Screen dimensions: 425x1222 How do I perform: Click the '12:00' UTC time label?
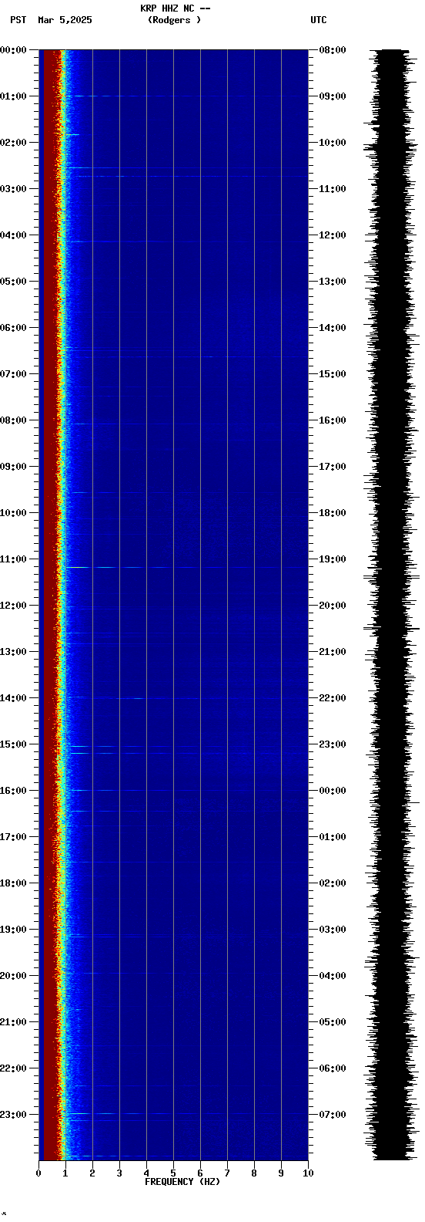(x=333, y=235)
